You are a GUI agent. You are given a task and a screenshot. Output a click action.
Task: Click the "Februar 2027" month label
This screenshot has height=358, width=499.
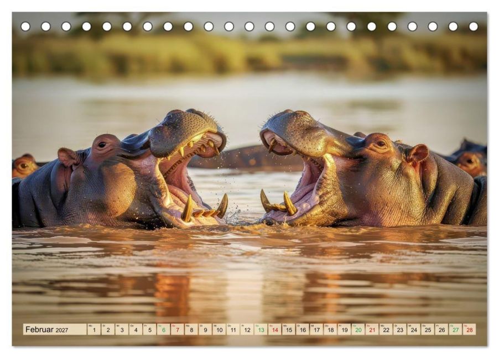coord(47,329)
